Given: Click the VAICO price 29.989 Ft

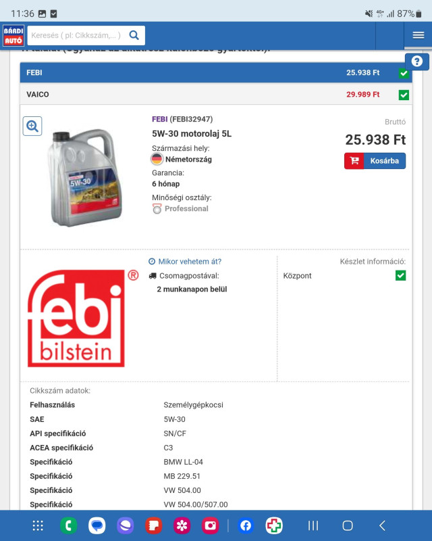Looking at the screenshot, I should [x=362, y=95].
